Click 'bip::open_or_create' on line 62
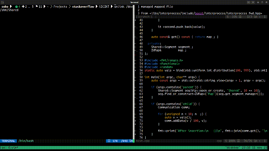 pos(207,91)
